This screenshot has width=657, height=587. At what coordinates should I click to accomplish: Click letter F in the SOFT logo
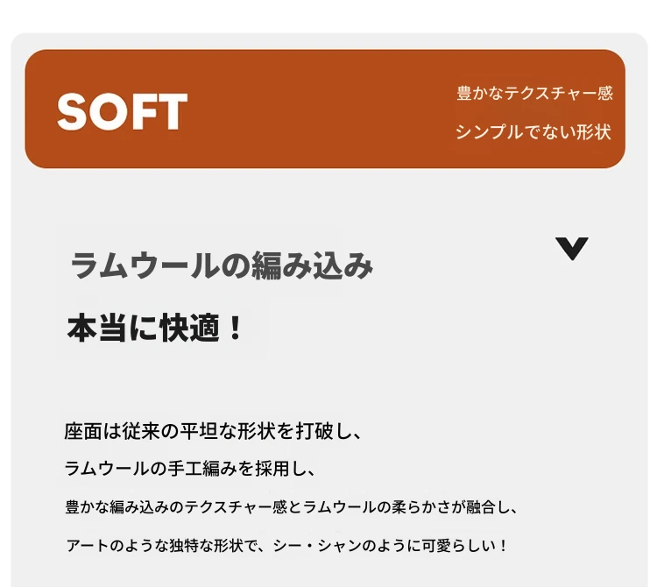coord(141,111)
